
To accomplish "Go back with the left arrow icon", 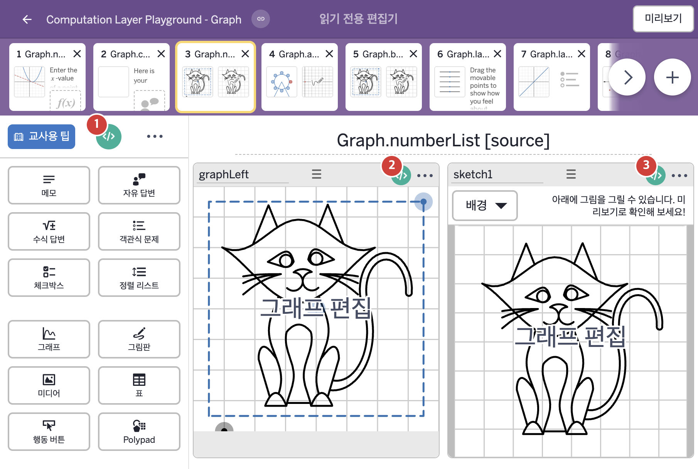I will pos(27,19).
